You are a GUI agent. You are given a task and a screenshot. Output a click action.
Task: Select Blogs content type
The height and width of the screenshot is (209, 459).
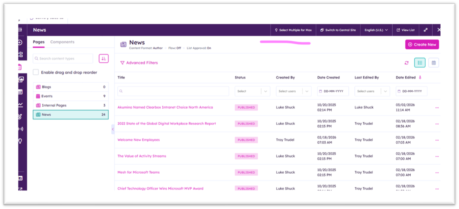tap(71, 87)
